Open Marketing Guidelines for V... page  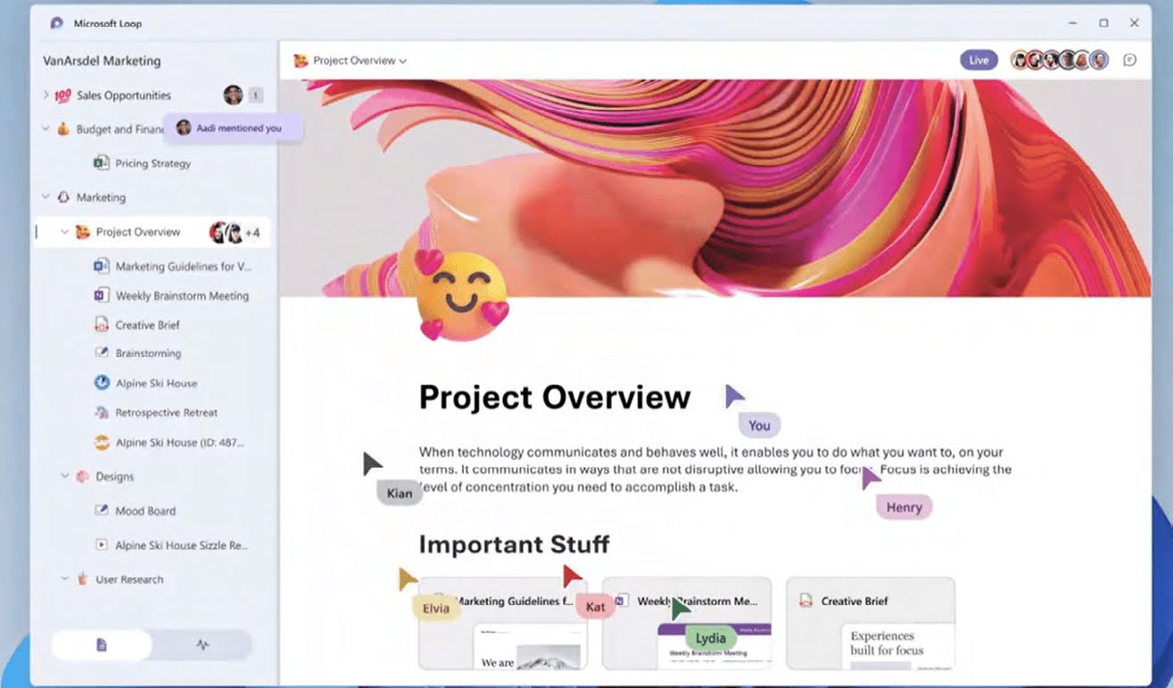tap(184, 266)
